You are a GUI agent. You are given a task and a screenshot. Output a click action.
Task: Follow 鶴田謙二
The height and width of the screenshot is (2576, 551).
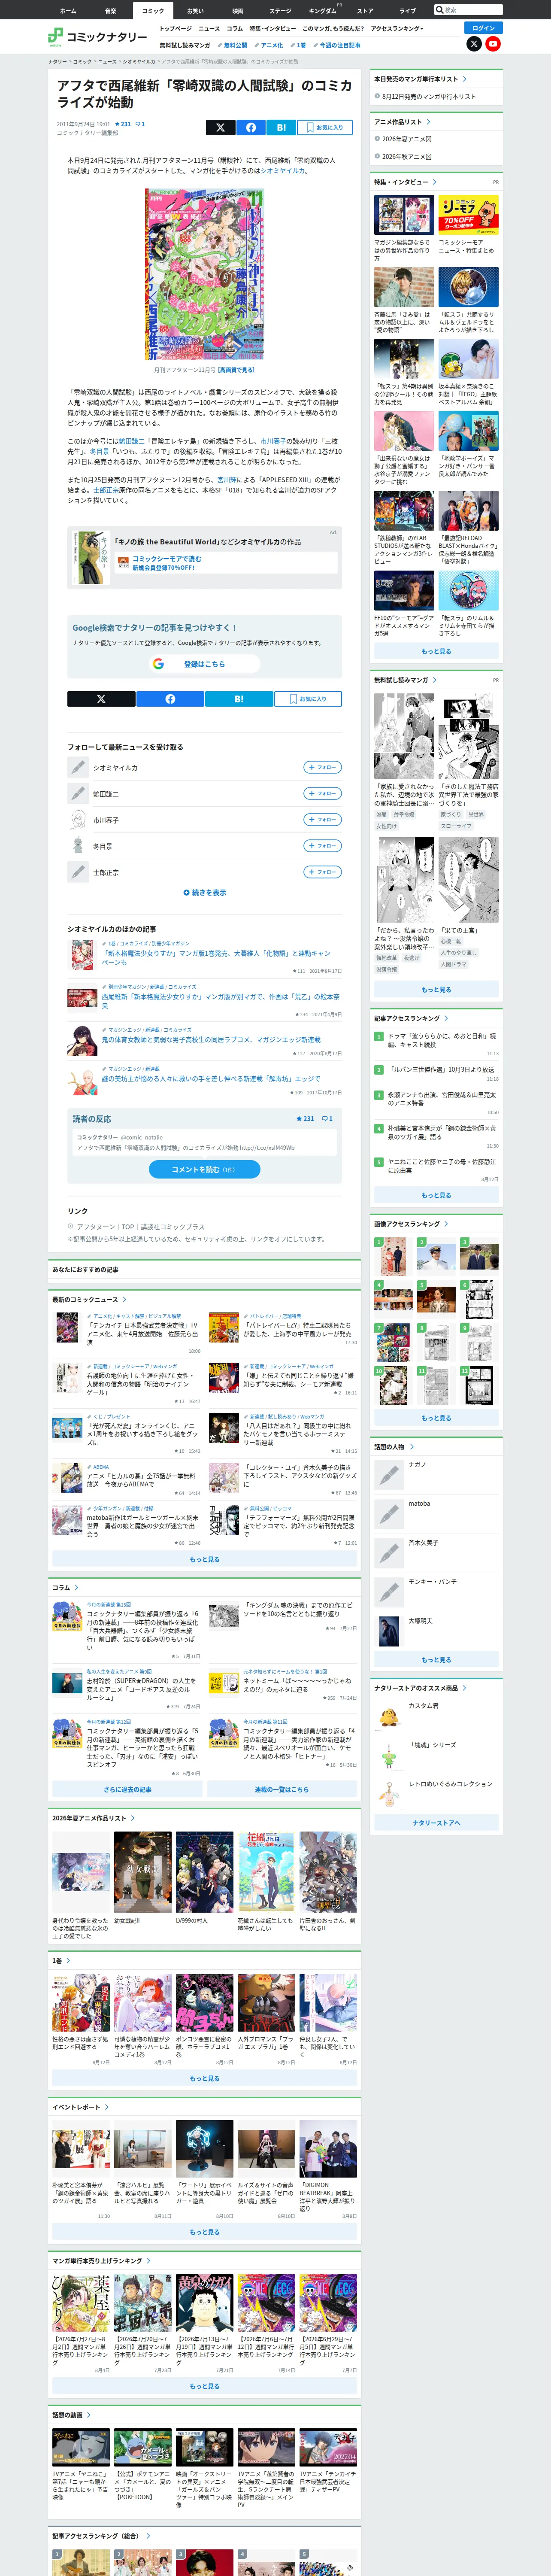(323, 793)
